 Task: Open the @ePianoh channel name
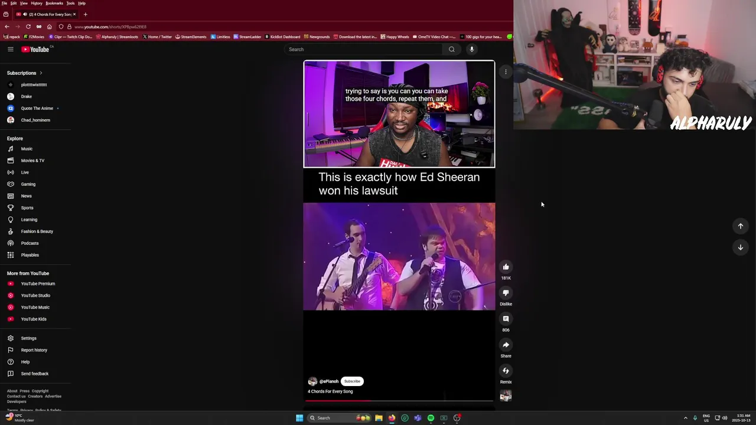[329, 381]
